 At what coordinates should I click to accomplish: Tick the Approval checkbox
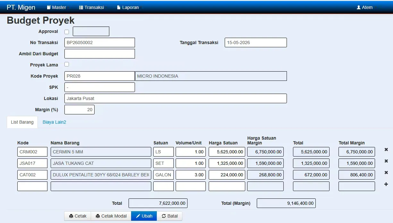coord(67,32)
